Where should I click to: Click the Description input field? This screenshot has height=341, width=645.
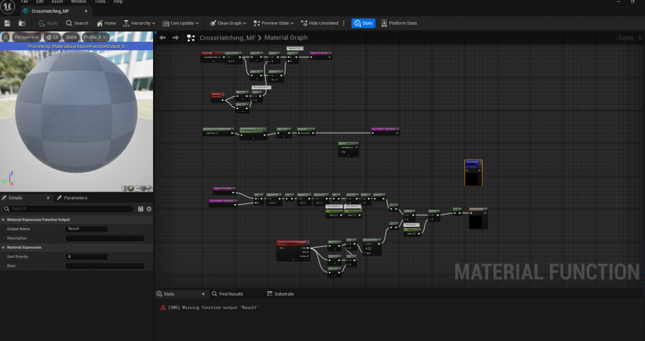coord(105,238)
